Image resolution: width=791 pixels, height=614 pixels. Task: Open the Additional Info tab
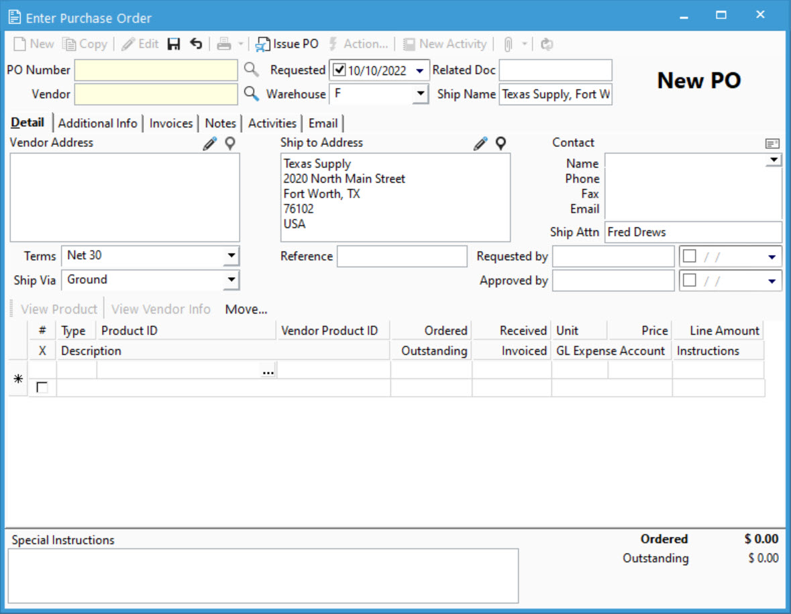click(x=97, y=123)
